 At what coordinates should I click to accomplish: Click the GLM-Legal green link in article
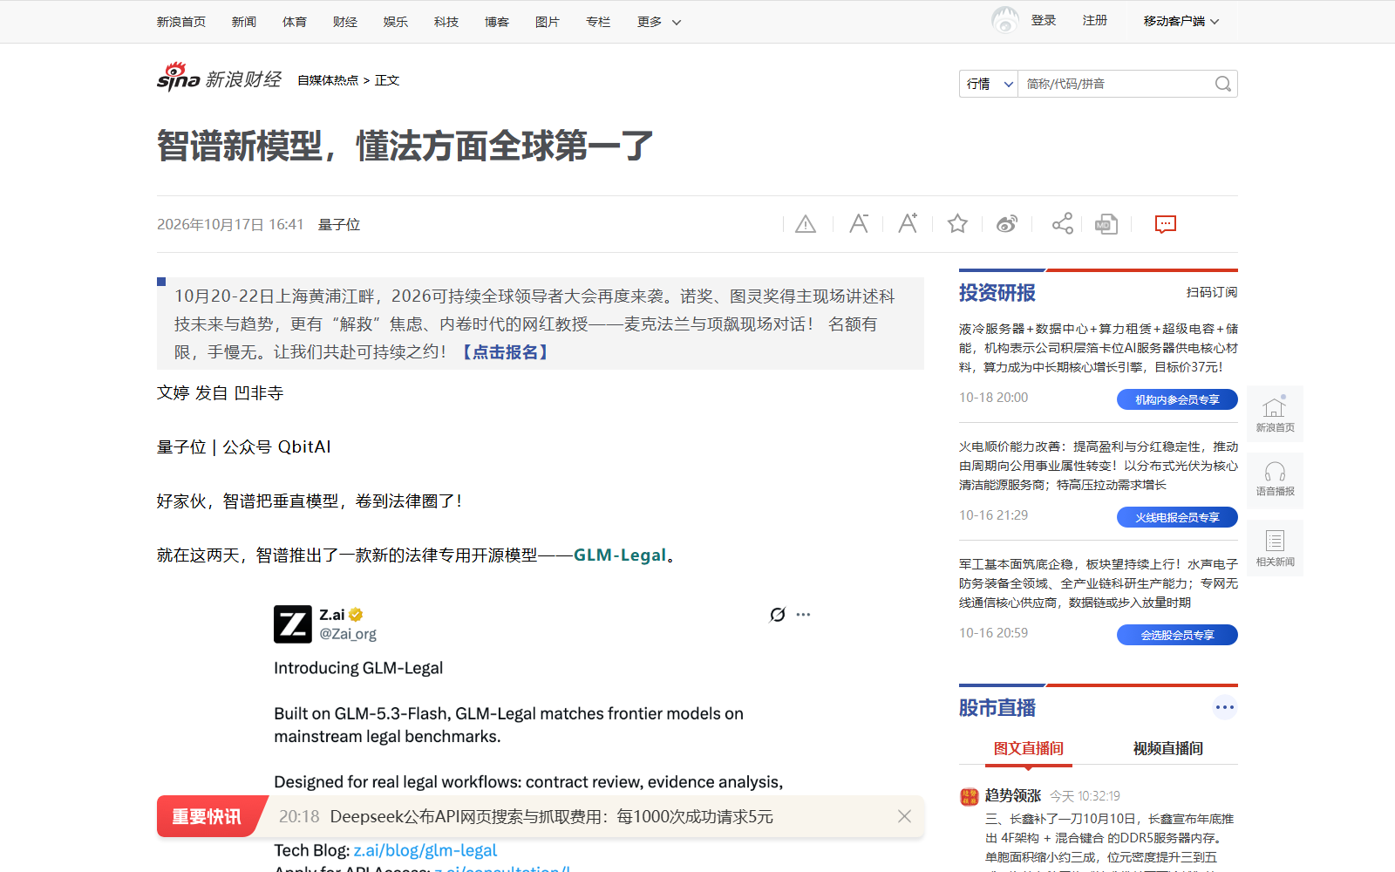click(620, 555)
